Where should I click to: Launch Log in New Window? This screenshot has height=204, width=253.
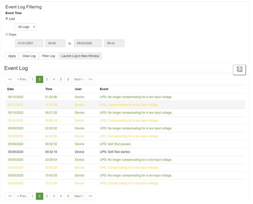pyautogui.click(x=80, y=56)
